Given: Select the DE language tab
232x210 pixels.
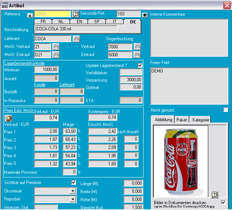Looking at the screenshot, I should [x=133, y=22].
